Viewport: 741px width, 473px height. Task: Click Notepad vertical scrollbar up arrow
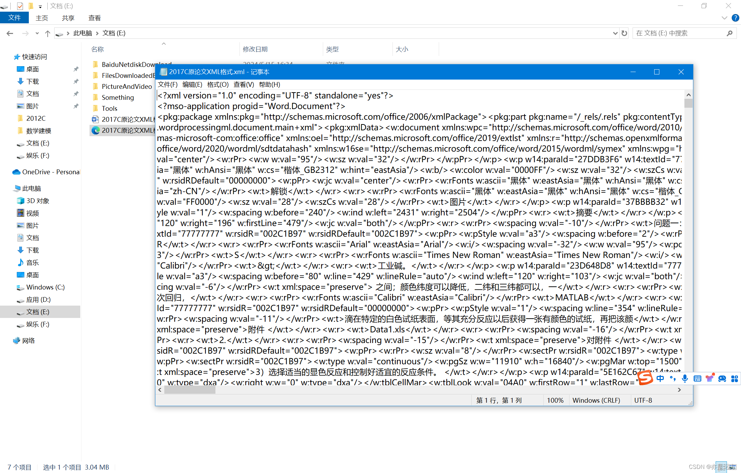click(x=689, y=95)
